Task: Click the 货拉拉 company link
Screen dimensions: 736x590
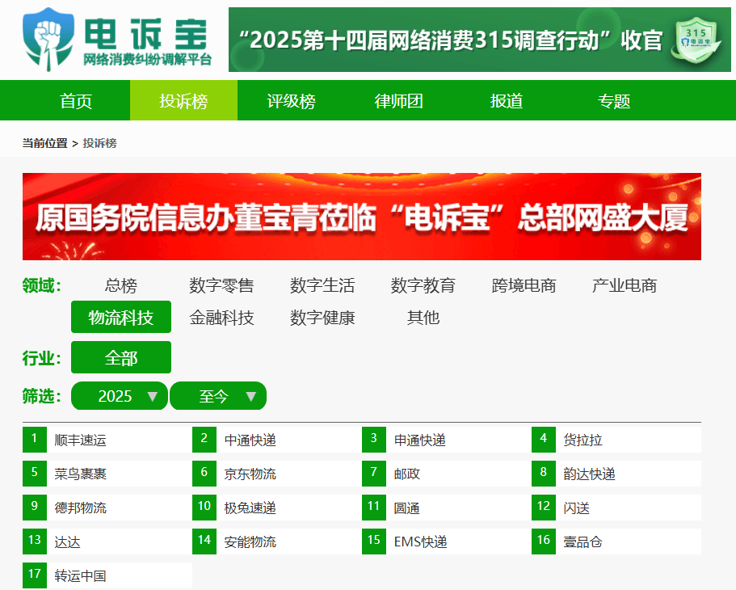Action: tap(582, 439)
